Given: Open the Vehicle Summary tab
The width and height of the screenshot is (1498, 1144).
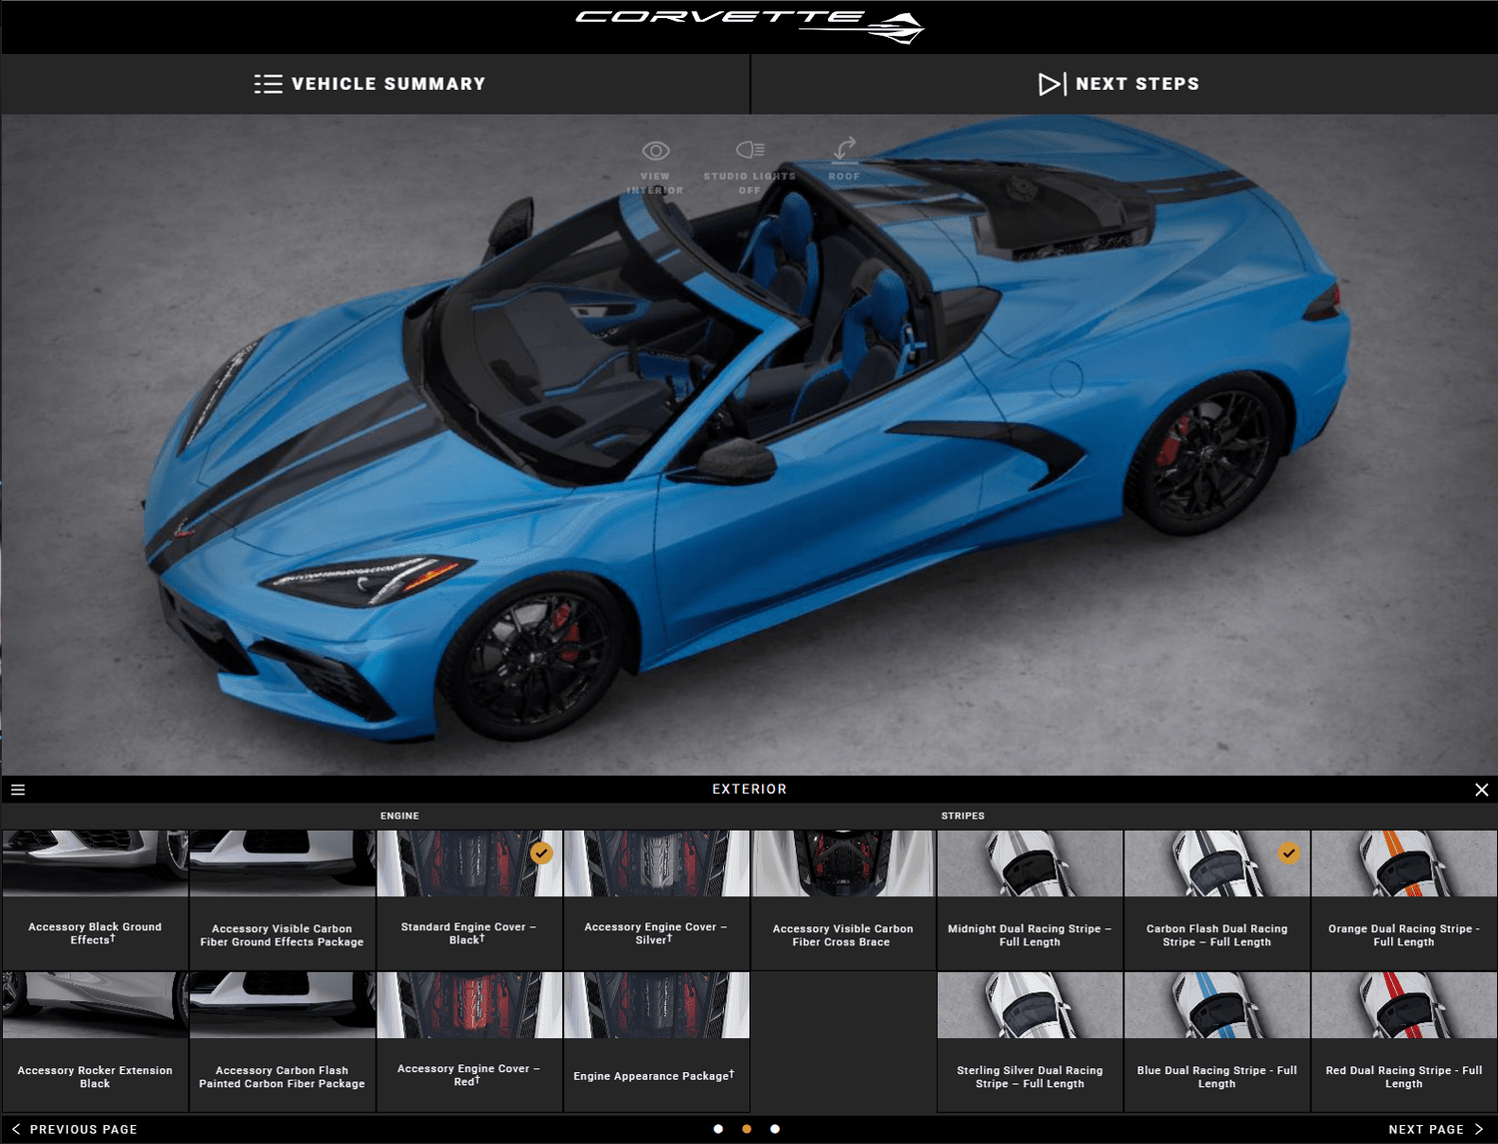Looking at the screenshot, I should (375, 84).
